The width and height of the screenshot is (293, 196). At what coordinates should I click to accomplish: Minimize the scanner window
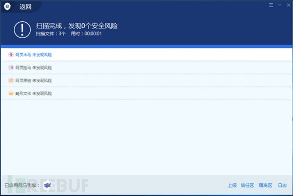(x=280, y=5)
